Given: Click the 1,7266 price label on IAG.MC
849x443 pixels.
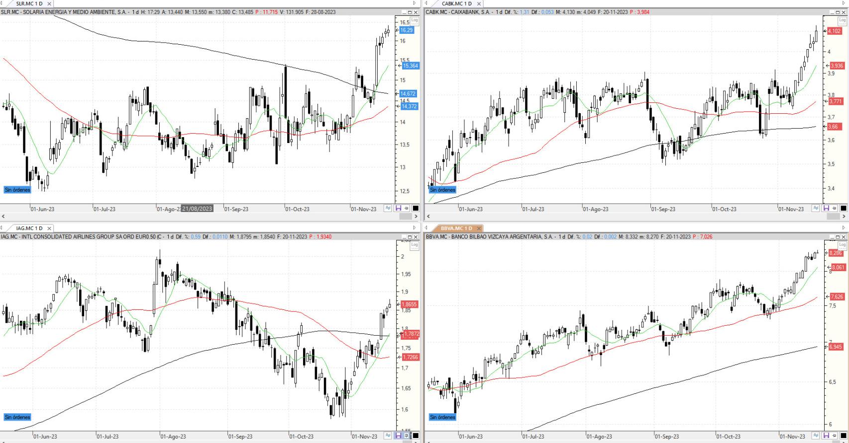Looking at the screenshot, I should [x=410, y=357].
